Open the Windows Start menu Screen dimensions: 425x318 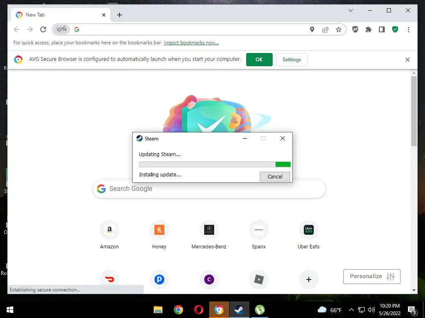10,310
